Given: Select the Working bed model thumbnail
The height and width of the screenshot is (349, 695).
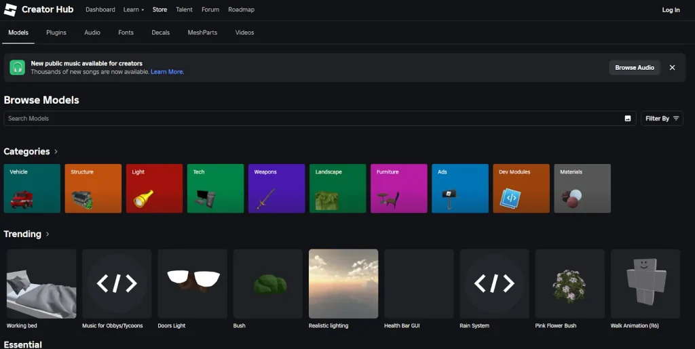Looking at the screenshot, I should [41, 283].
